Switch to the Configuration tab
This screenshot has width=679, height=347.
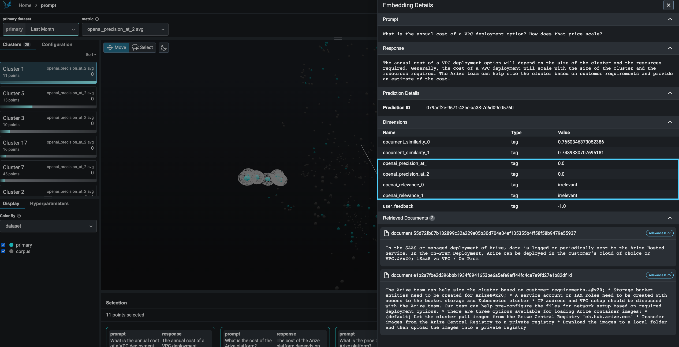coord(57,44)
